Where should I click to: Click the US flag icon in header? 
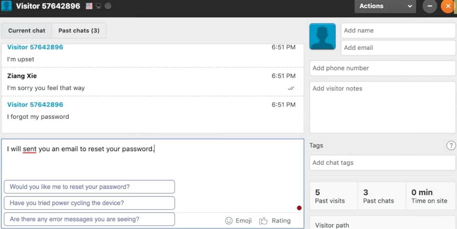tap(89, 6)
